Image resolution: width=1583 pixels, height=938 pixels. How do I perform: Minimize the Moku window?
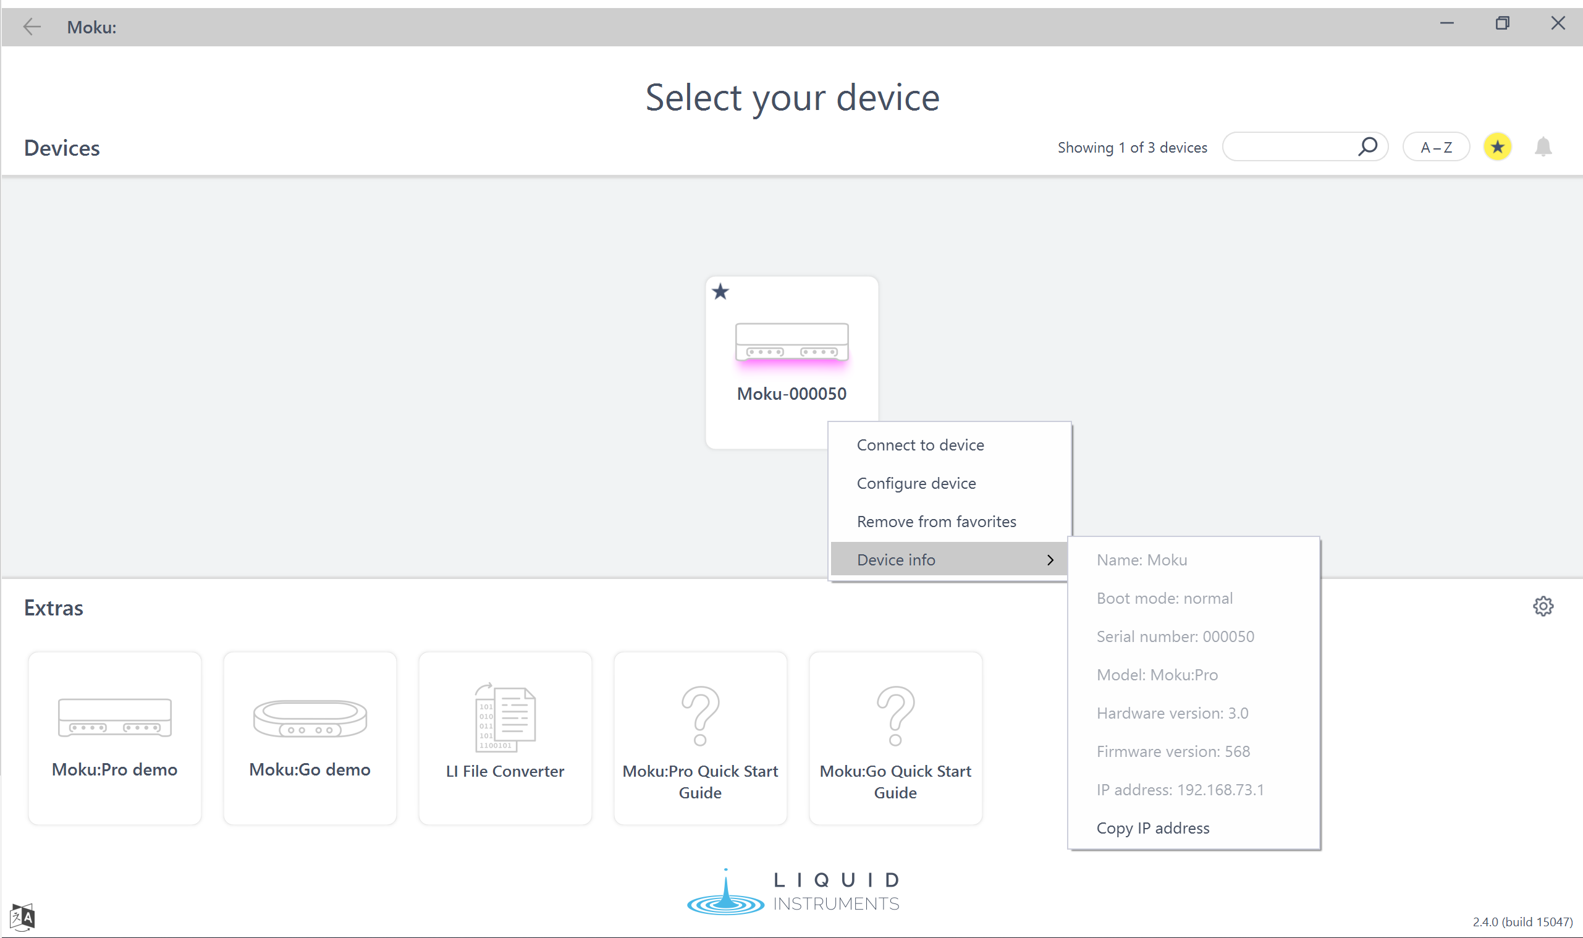[x=1447, y=23]
